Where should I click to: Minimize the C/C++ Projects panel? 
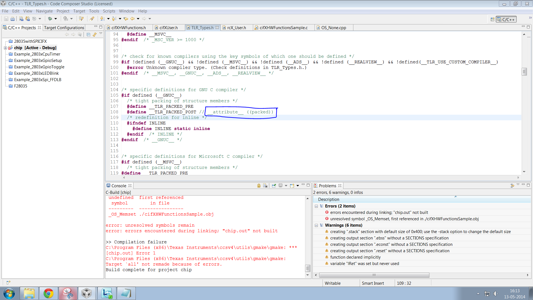pos(96,27)
